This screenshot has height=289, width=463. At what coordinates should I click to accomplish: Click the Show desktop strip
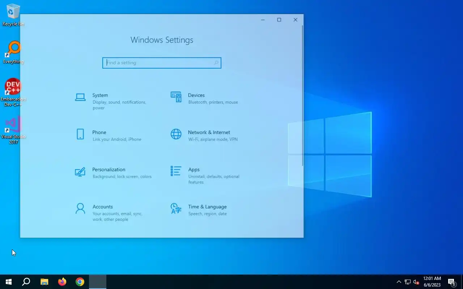click(462, 282)
